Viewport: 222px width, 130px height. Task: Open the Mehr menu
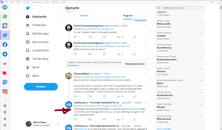pos(32,76)
